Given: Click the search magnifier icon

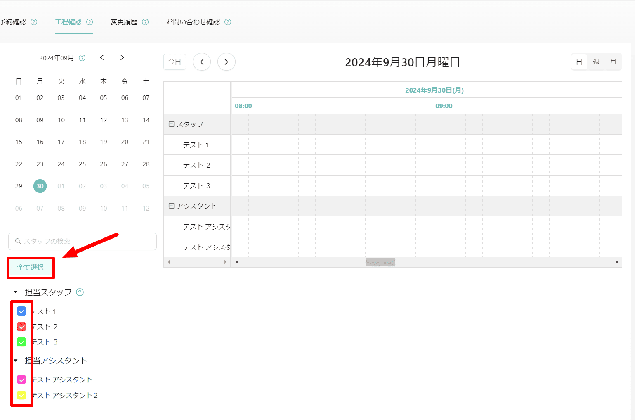Looking at the screenshot, I should click(18, 241).
